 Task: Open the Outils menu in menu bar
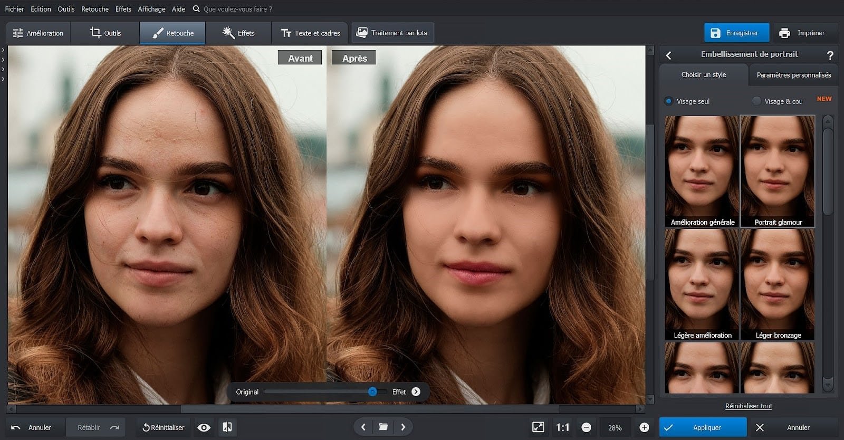click(x=66, y=9)
